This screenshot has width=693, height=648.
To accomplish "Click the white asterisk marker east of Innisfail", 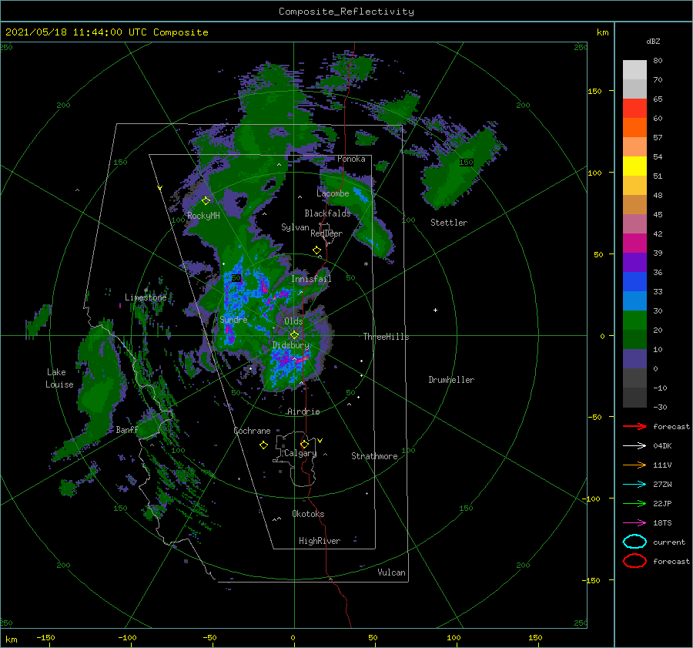I will pos(366,264).
